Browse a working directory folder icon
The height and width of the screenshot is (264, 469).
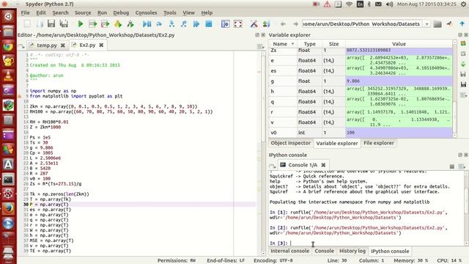click(x=437, y=23)
